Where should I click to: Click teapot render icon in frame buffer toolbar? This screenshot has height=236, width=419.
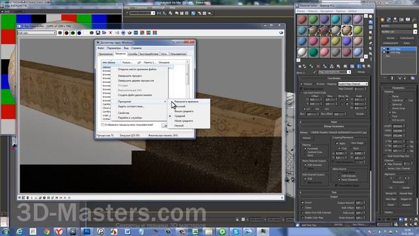[x=130, y=33]
